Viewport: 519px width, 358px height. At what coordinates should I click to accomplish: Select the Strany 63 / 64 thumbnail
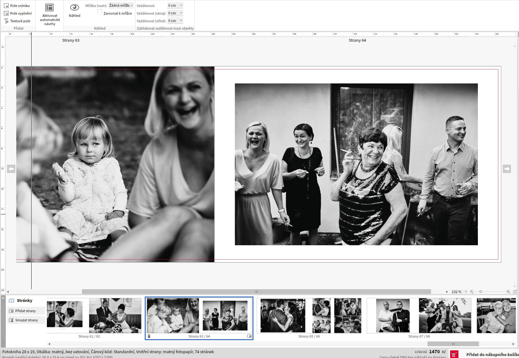click(199, 316)
